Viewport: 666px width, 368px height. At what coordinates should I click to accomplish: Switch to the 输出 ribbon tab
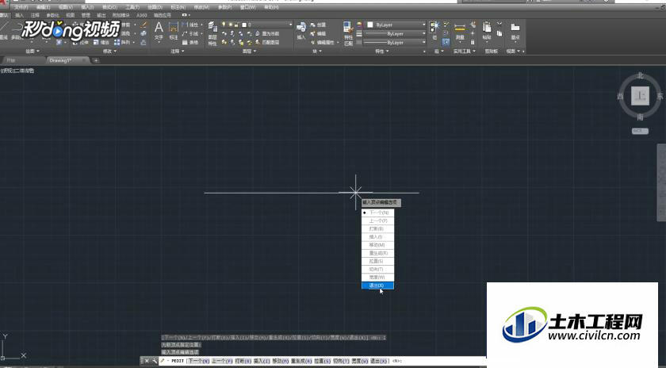[x=101, y=15]
